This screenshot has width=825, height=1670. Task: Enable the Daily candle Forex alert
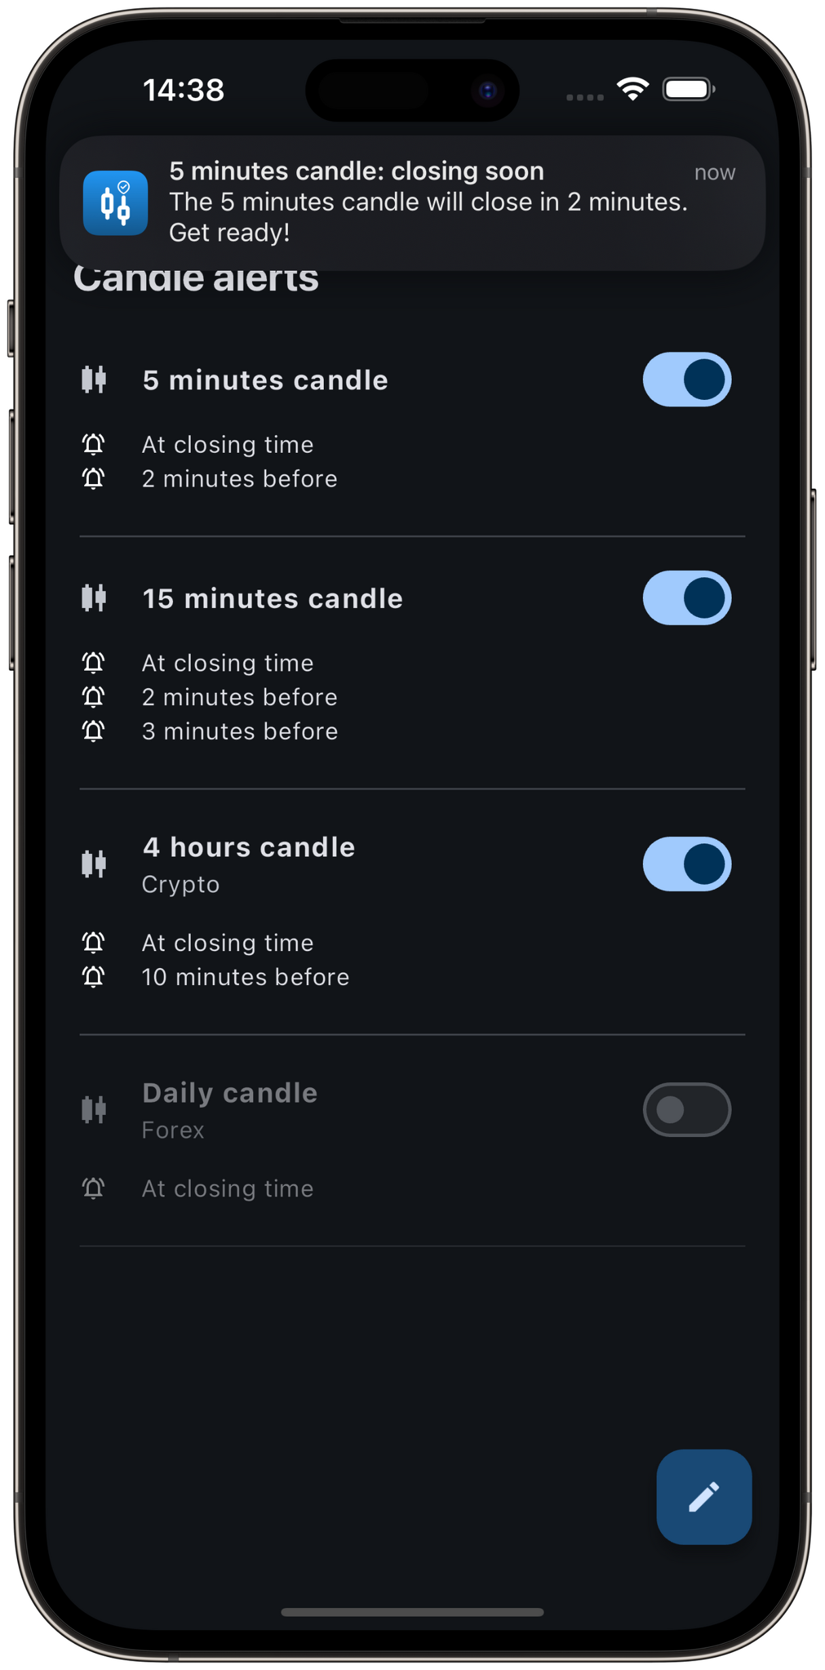pyautogui.click(x=686, y=1110)
